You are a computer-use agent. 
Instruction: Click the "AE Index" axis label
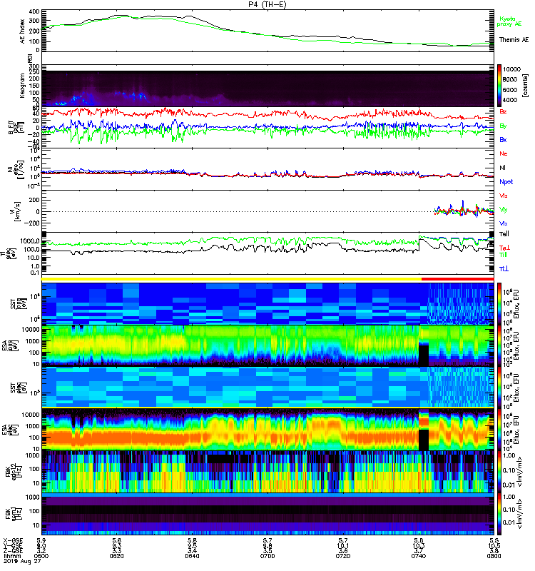(23, 31)
